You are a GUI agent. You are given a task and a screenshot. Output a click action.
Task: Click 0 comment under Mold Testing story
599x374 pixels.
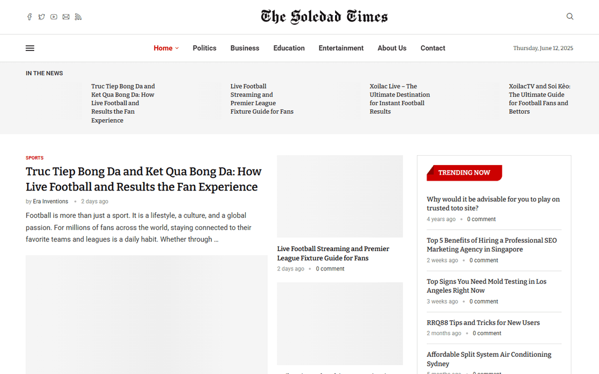click(x=484, y=301)
